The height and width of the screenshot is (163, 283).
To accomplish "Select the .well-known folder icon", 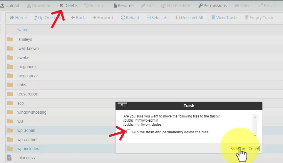I will pos(10,48).
